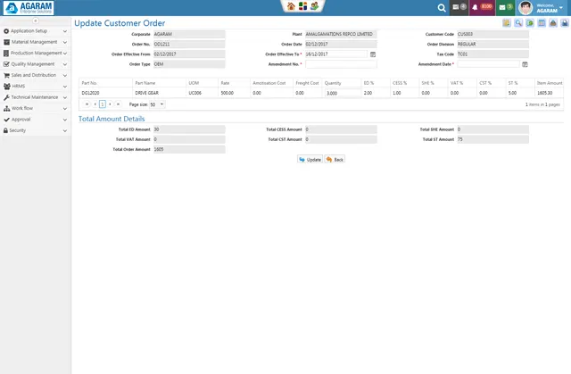
Task: Click Part Name column header
Action: point(159,83)
